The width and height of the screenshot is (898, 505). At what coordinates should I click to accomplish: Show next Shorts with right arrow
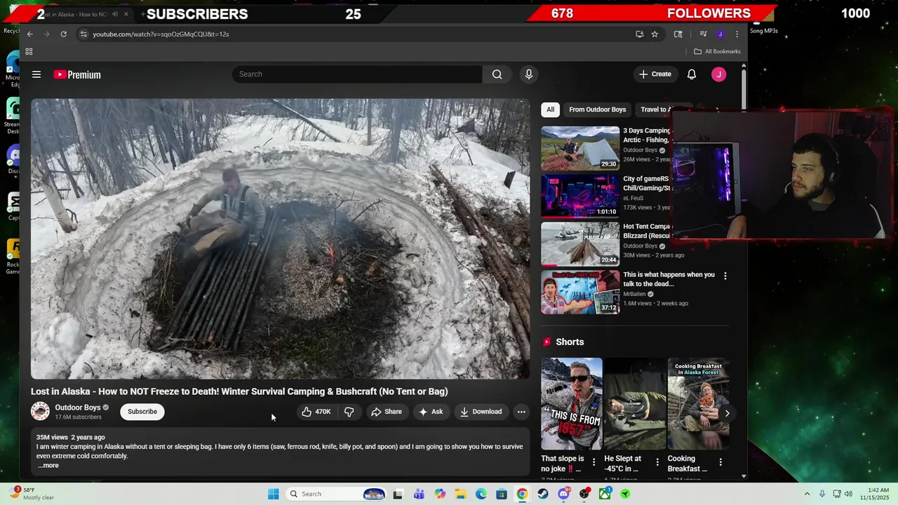click(727, 413)
